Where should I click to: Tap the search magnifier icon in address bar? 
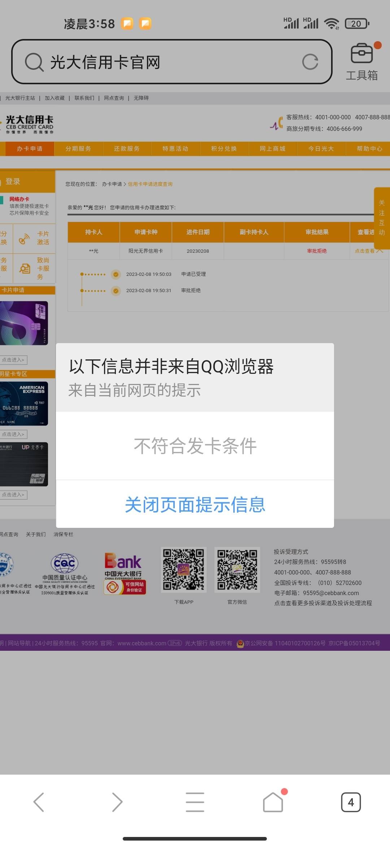(34, 62)
